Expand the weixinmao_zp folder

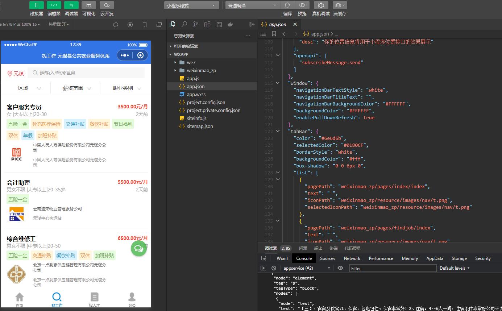pyautogui.click(x=201, y=70)
